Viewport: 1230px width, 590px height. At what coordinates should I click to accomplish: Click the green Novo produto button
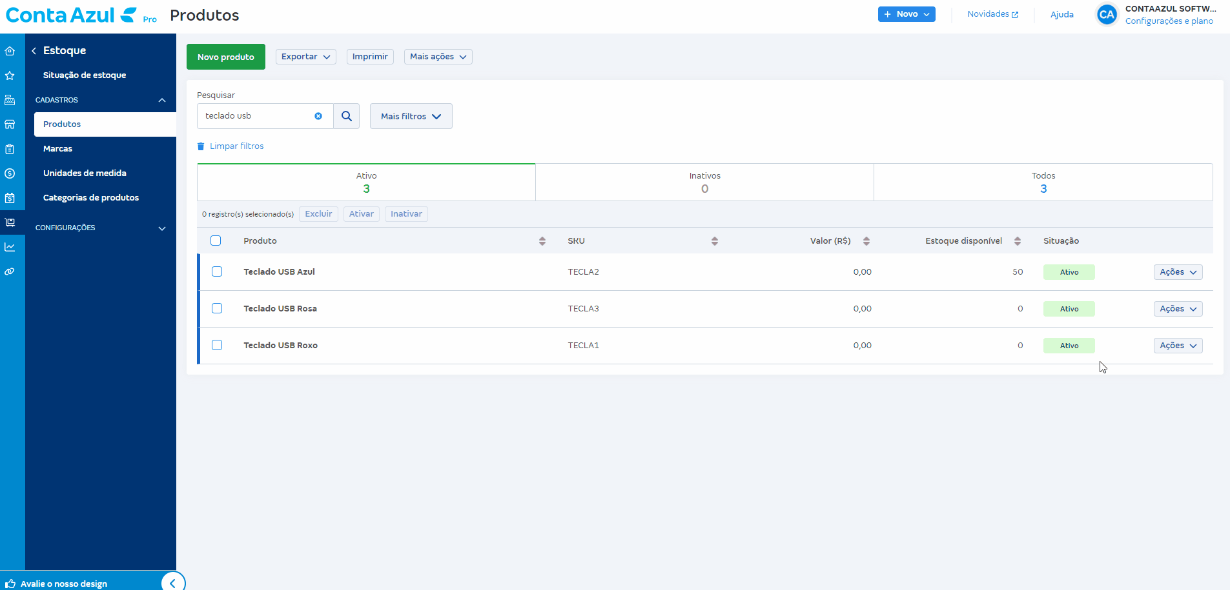[x=226, y=57]
